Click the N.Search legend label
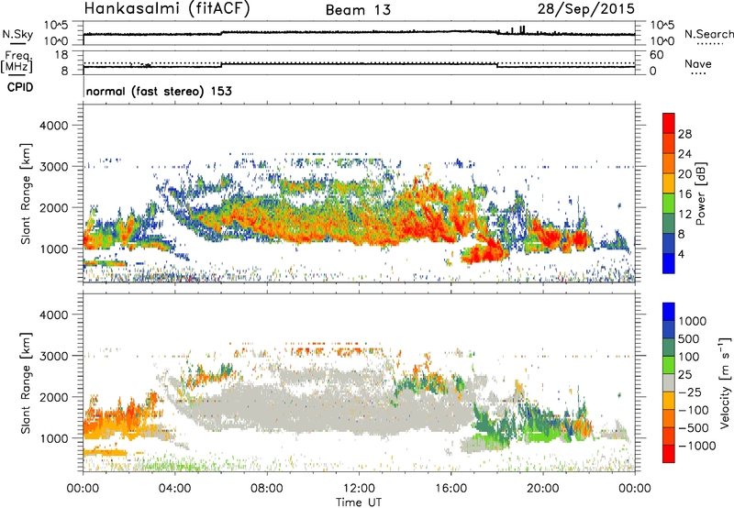This screenshot has height=508, width=734. click(x=708, y=34)
